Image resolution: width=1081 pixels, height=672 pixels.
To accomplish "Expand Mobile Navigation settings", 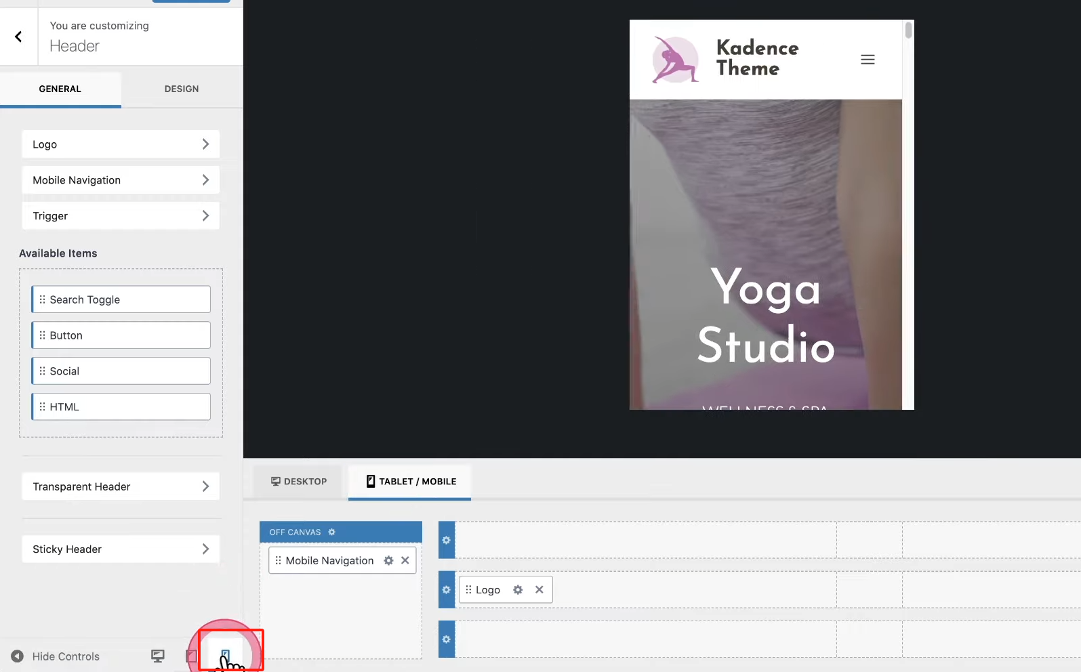I will point(121,180).
